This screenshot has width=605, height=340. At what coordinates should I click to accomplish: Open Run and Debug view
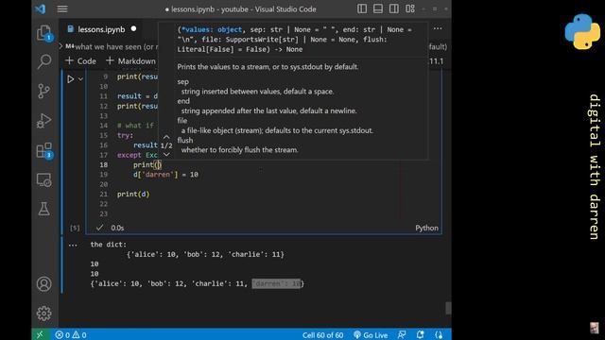point(44,121)
